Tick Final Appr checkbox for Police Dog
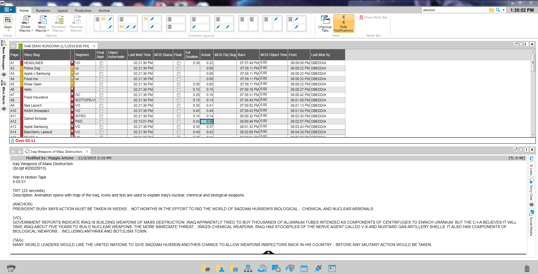This screenshot has width=538, height=274. (101, 69)
